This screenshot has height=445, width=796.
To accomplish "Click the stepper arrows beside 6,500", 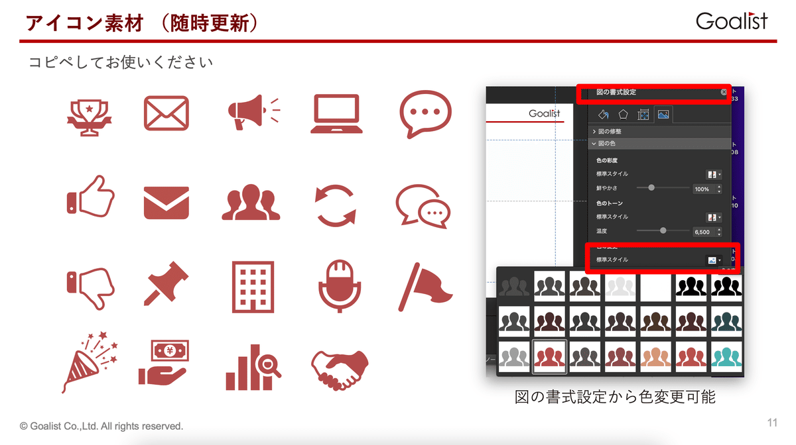I will pos(720,232).
